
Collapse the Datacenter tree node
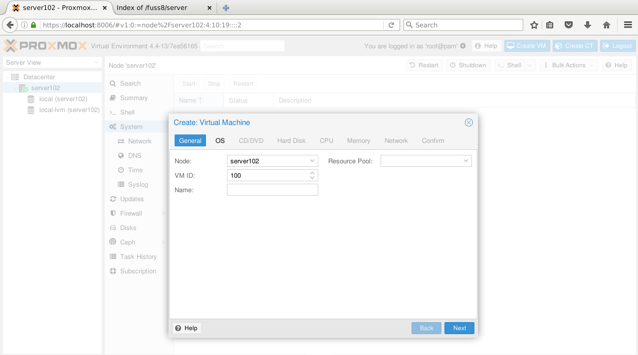coord(7,77)
